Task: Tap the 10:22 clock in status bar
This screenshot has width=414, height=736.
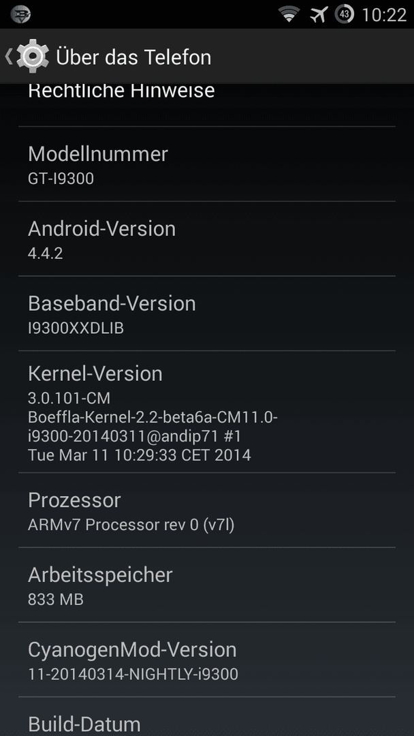Action: pos(384,14)
